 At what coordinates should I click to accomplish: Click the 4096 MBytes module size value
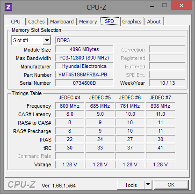click(x=84, y=49)
